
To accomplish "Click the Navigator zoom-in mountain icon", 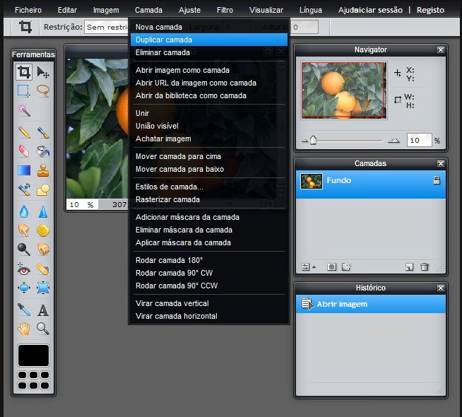I will (393, 141).
